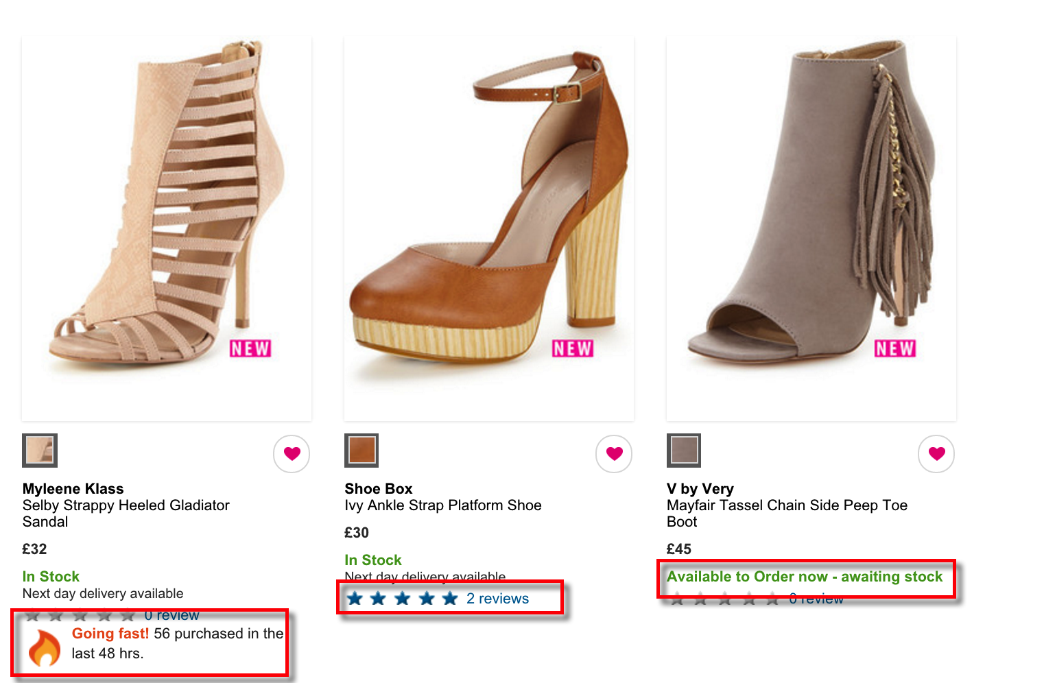The image size is (1044, 683).
Task: Open Ivy Ankle Strap Platform Shoe link
Action: pos(443,506)
